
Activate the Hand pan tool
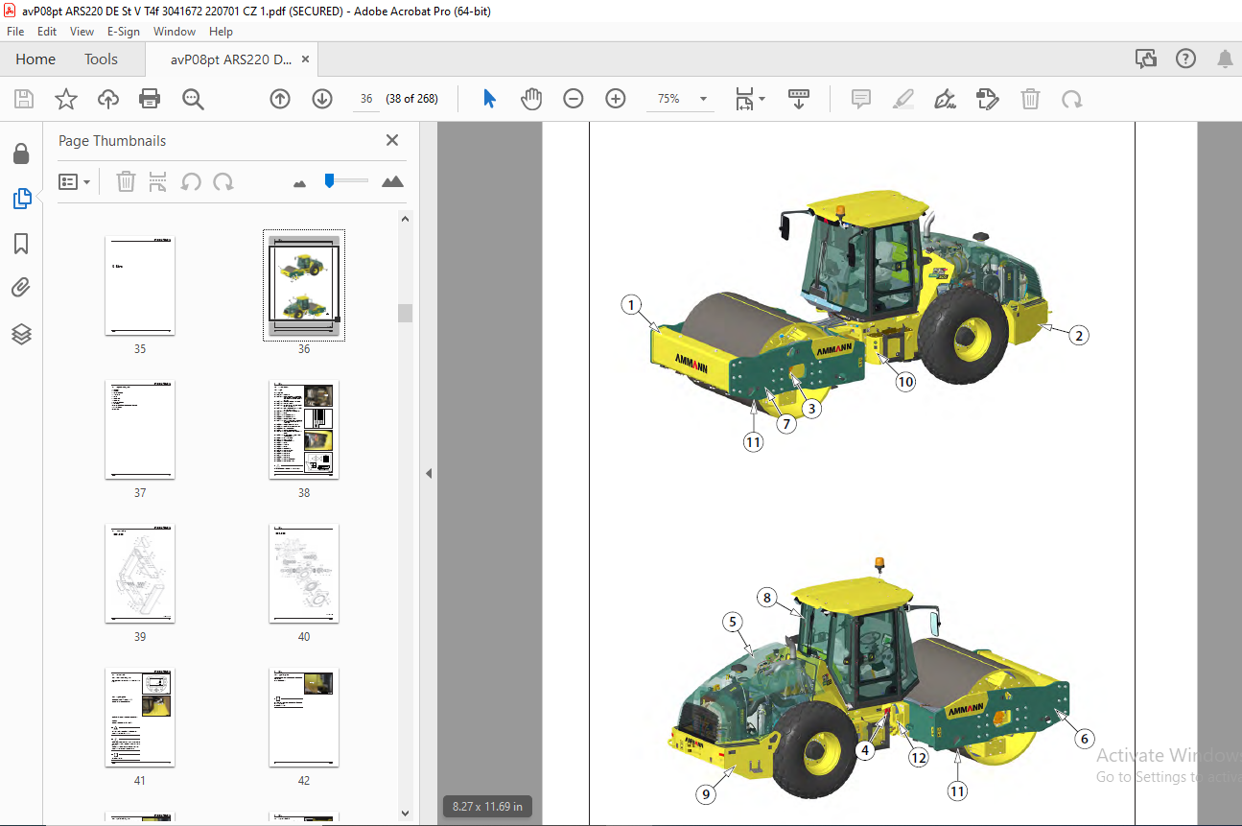[531, 99]
